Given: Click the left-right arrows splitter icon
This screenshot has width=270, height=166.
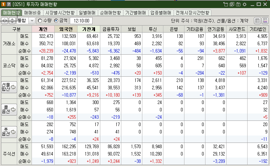Looking at the screenshot, I should pos(5,21).
